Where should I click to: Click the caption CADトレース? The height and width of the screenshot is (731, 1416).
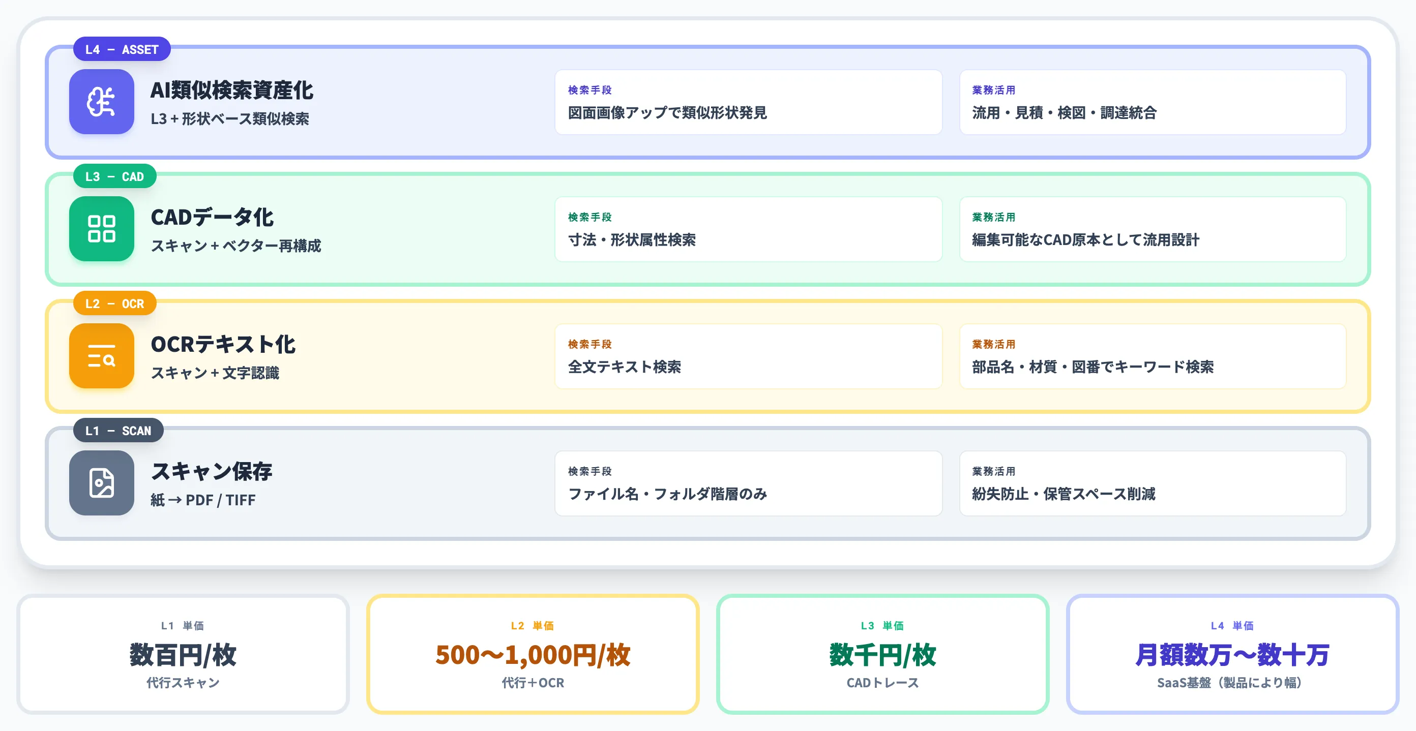[x=882, y=683]
